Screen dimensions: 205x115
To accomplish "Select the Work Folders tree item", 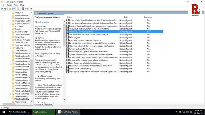I will 20,102.
